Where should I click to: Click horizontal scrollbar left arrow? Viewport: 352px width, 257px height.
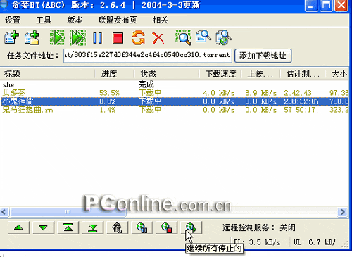click(x=4, y=212)
